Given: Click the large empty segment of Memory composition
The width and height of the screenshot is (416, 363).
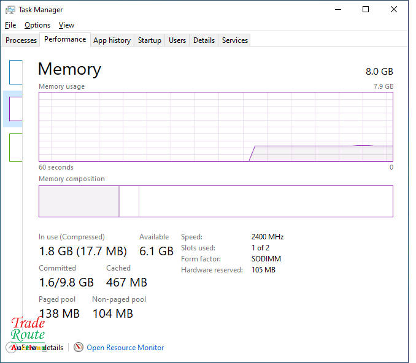Looking at the screenshot, I should pyautogui.click(x=265, y=201).
